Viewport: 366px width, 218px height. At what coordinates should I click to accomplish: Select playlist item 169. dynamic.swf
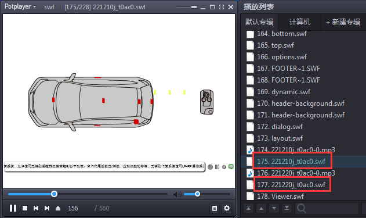click(x=284, y=92)
